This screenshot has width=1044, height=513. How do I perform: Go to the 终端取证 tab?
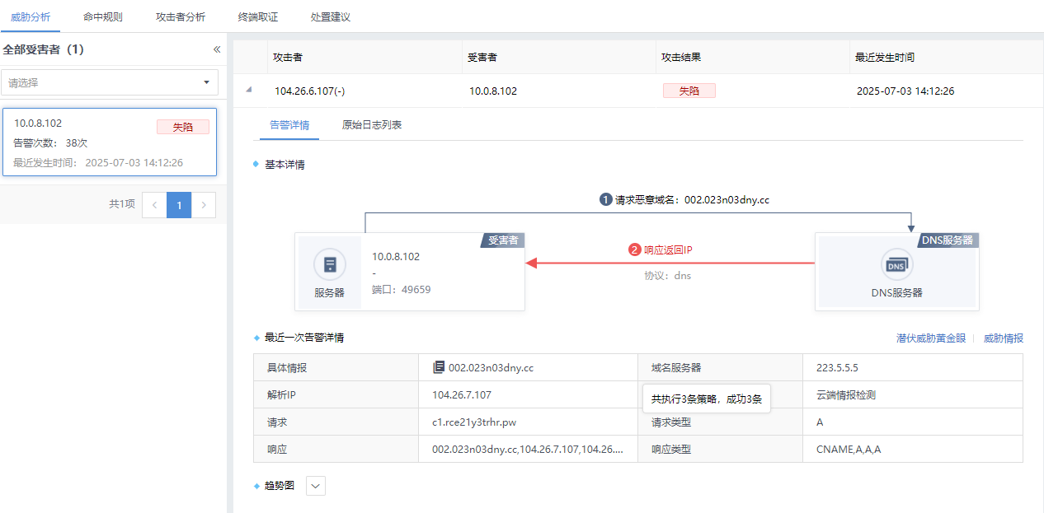(258, 16)
